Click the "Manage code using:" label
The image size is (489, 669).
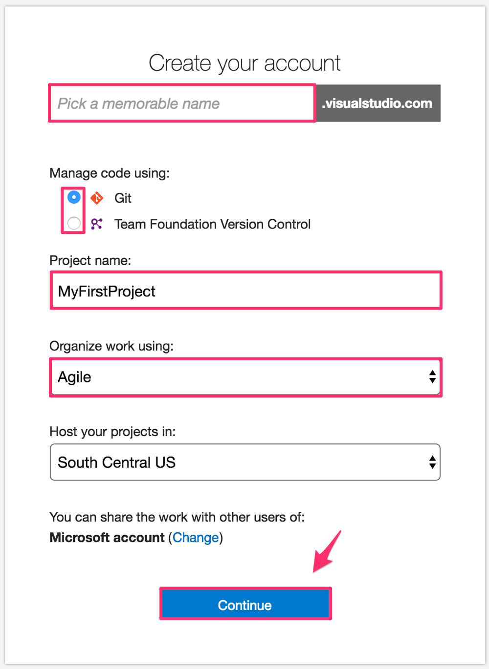tap(110, 173)
